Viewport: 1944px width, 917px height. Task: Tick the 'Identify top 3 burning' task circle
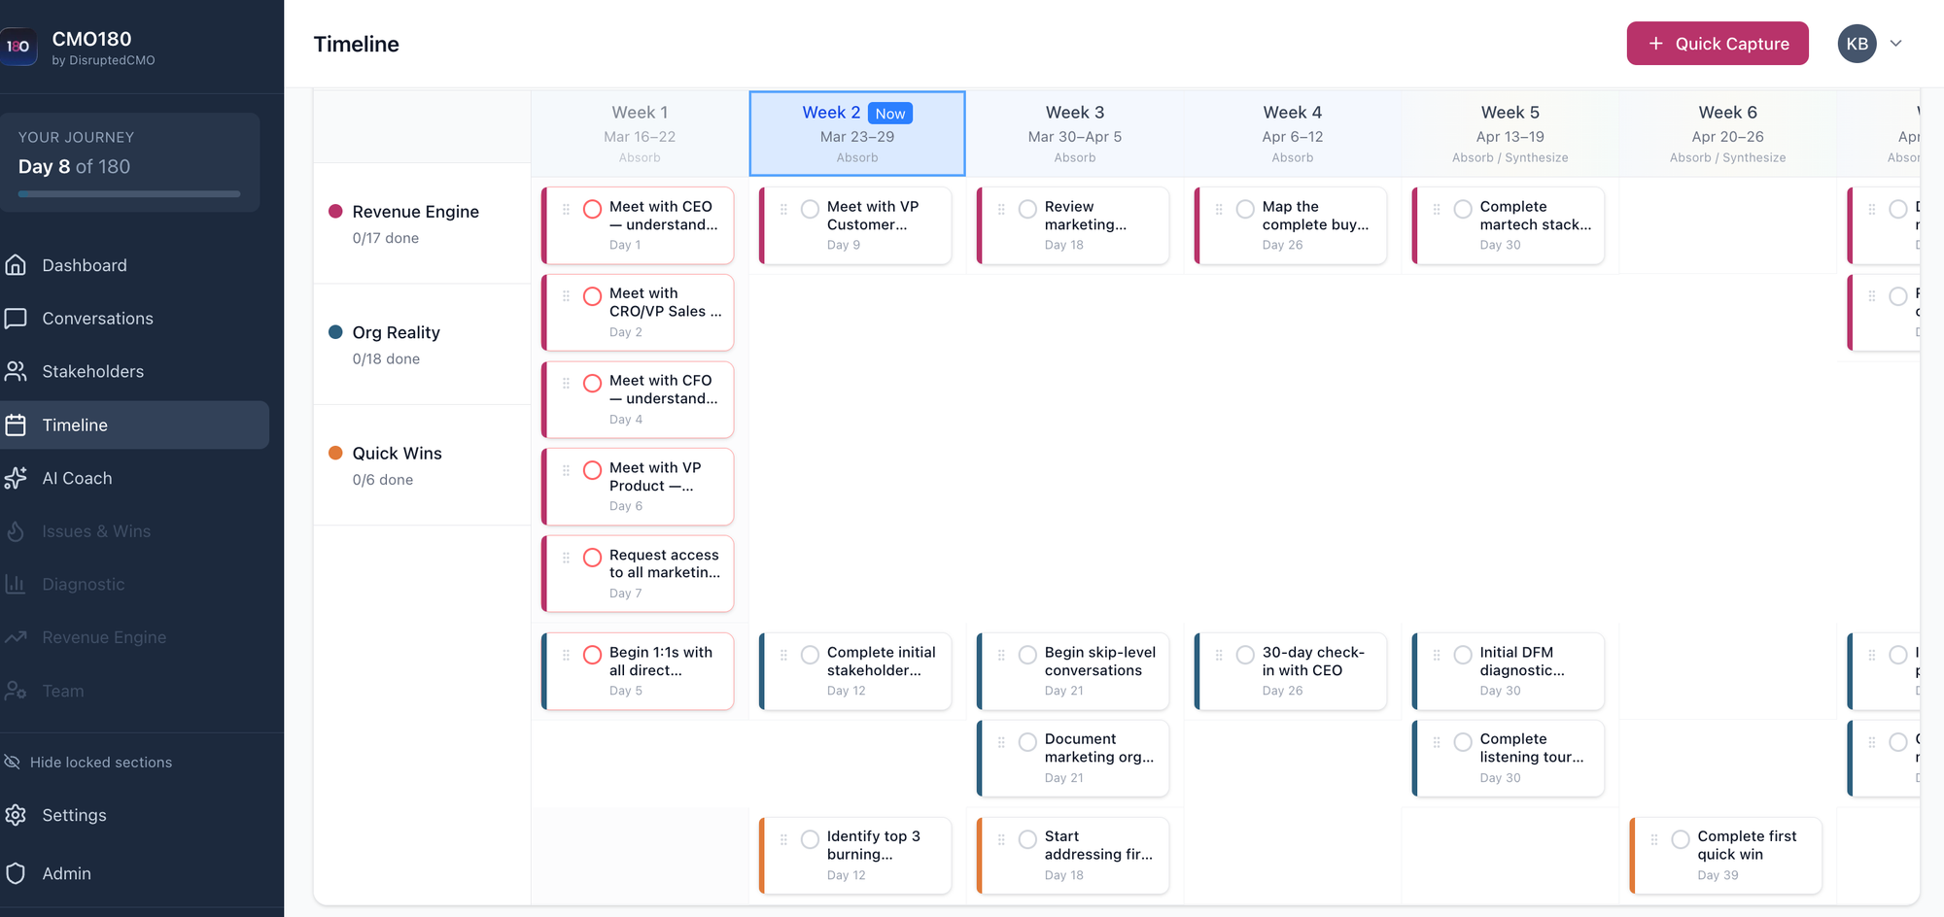pyautogui.click(x=810, y=839)
